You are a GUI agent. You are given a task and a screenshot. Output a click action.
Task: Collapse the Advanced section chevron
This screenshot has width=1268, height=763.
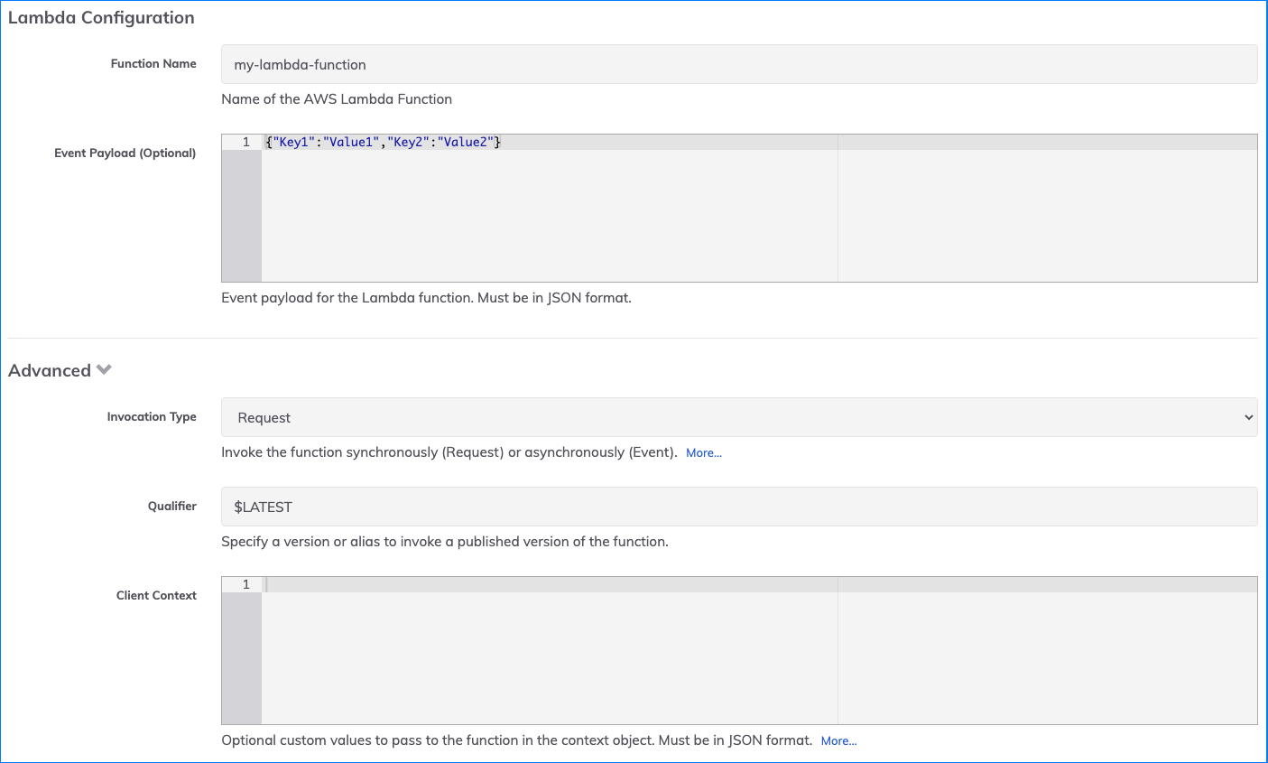(x=104, y=370)
